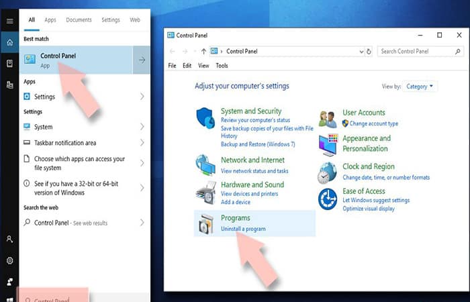Screen dimensions: 470x302
Task: Click the Up arrow in Control Panel navigation
Action: point(203,51)
